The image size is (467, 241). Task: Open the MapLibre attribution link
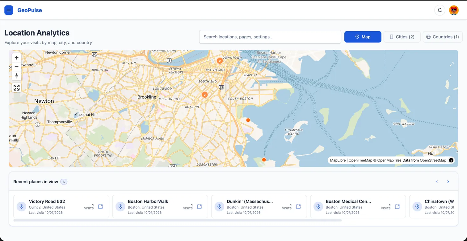[x=338, y=160]
